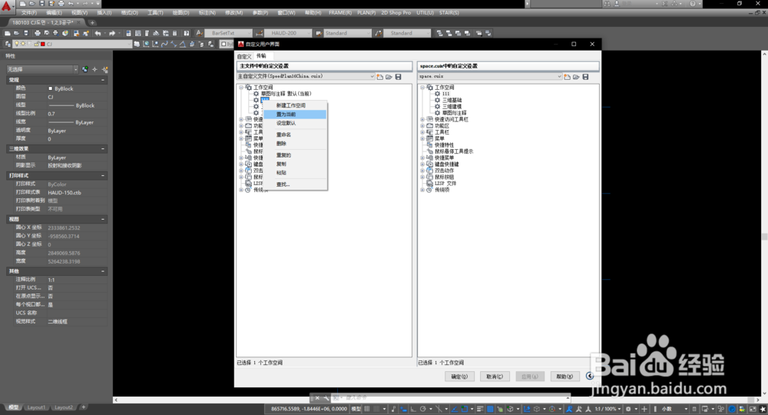Screen dimensions: 768x415
Task: Collapse the 打印样式 properties section
Action: pyautogui.click(x=103, y=175)
